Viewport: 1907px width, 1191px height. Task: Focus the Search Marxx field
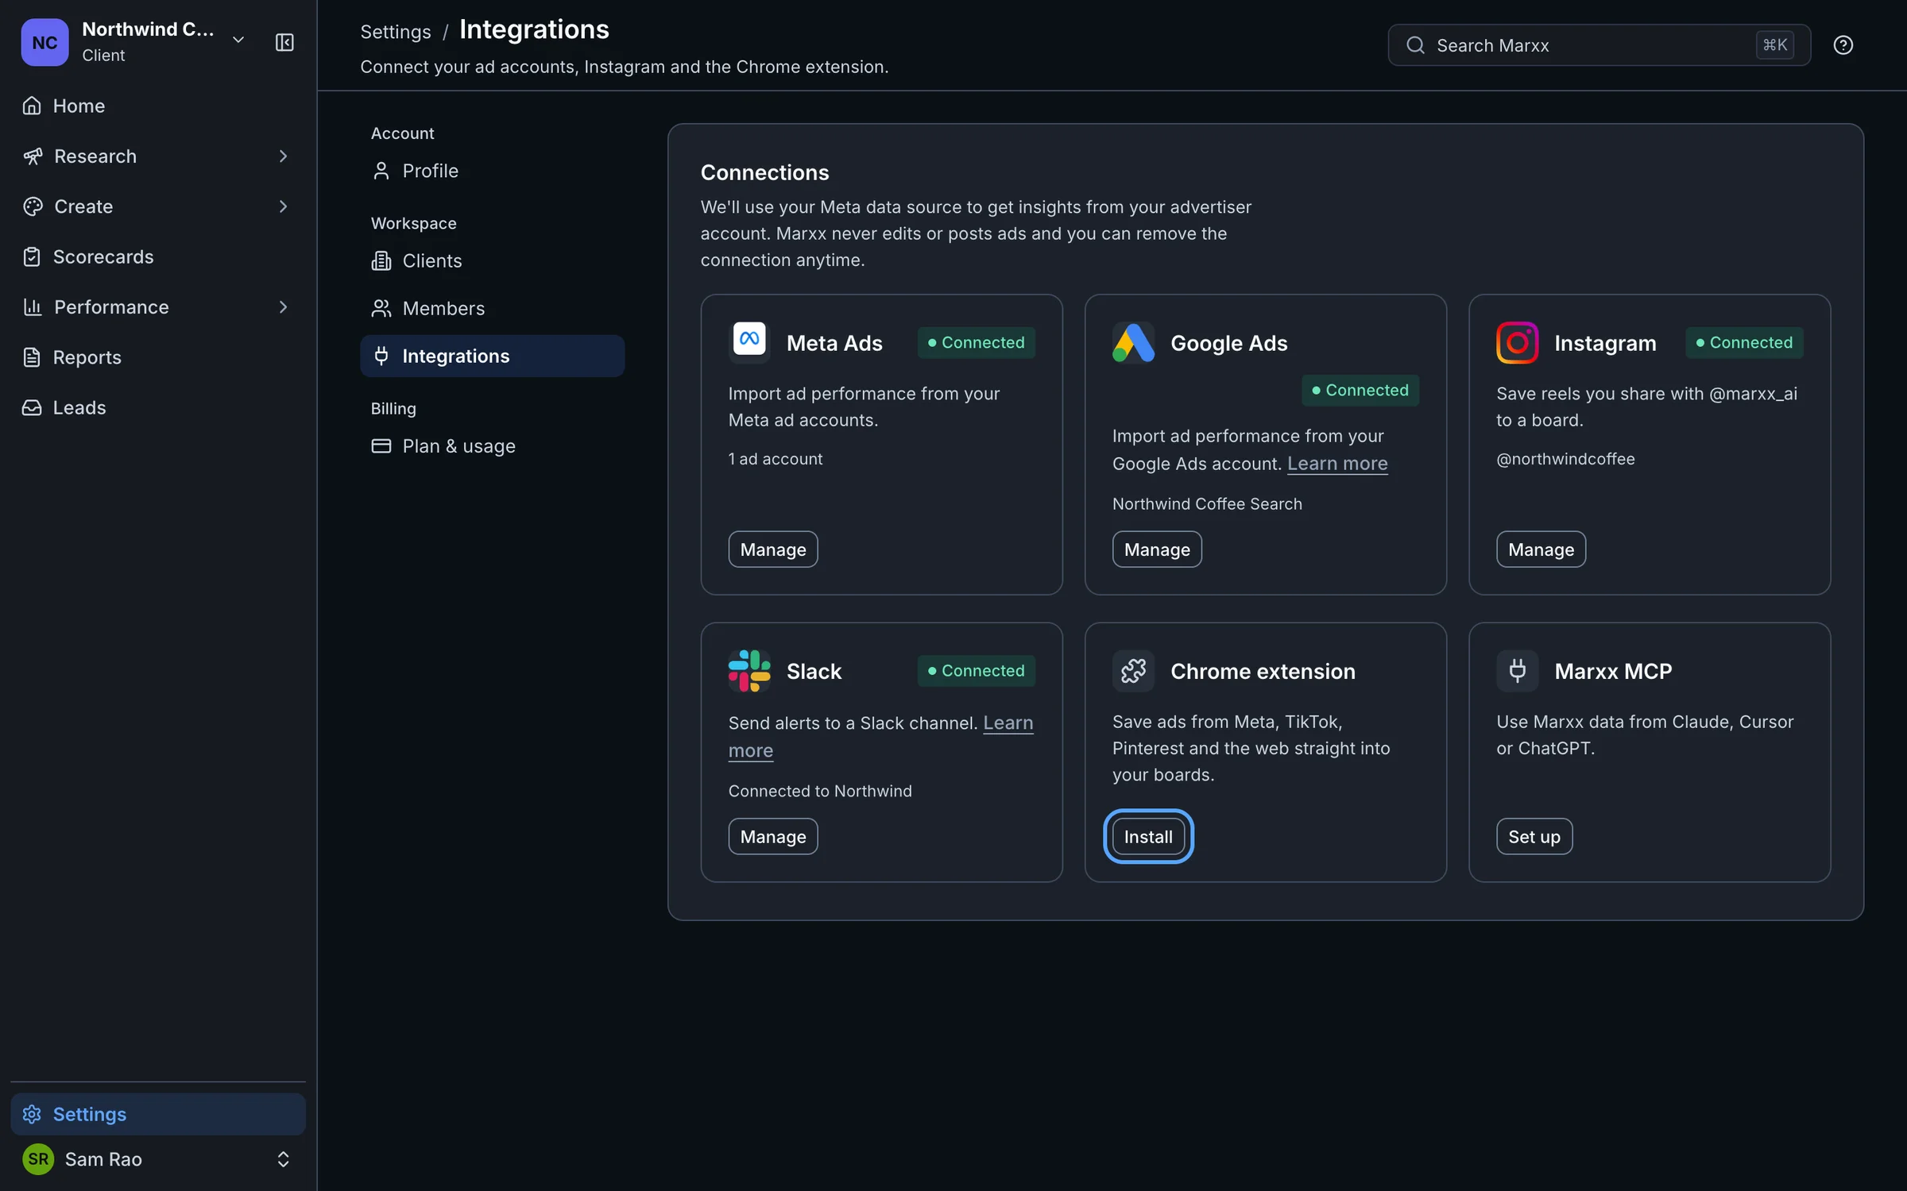pos(1599,45)
